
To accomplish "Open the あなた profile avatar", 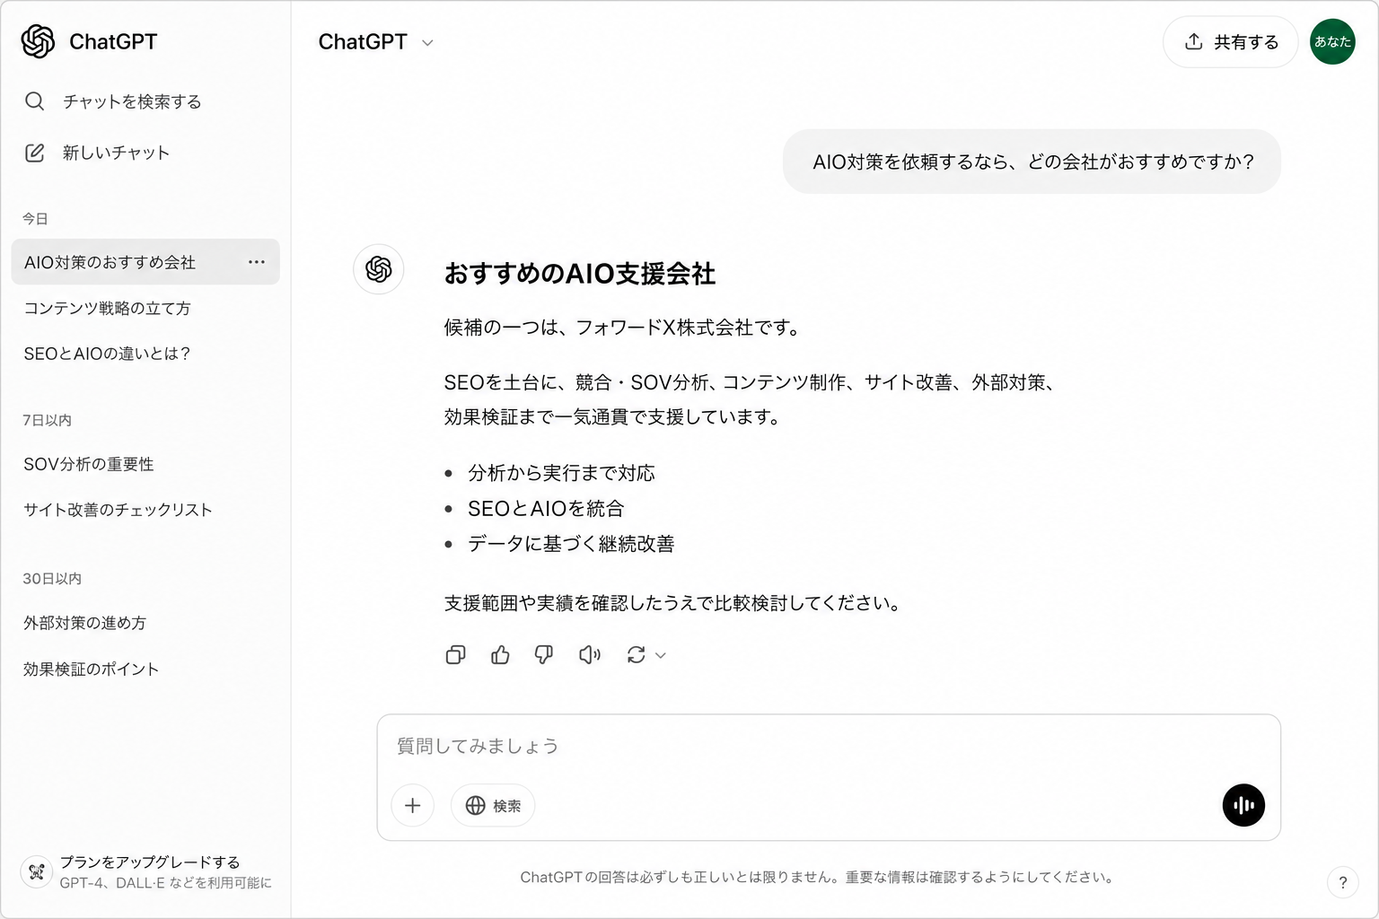I will [x=1332, y=41].
